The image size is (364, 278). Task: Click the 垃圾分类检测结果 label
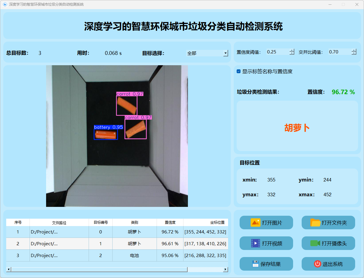click(x=258, y=92)
